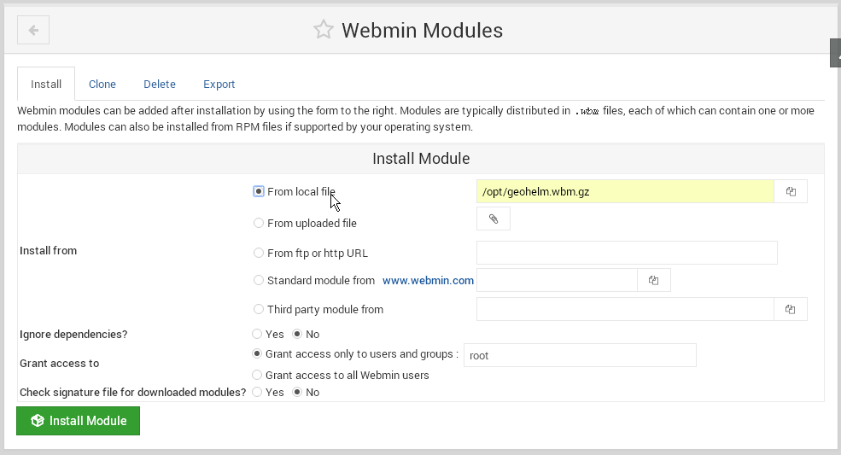Favorite this page with the star icon
The height and width of the screenshot is (455, 841).
coord(324,30)
